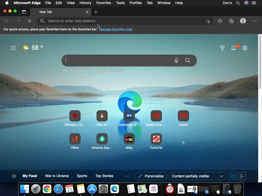Open the Office quick link
Image resolution: width=262 pixels, height=196 pixels.
[75, 141]
